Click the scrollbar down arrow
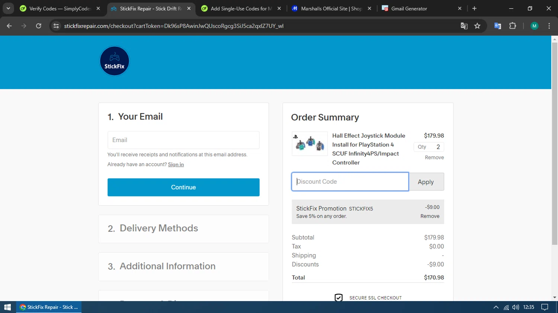Viewport: 558px width, 313px height. tap(555, 297)
